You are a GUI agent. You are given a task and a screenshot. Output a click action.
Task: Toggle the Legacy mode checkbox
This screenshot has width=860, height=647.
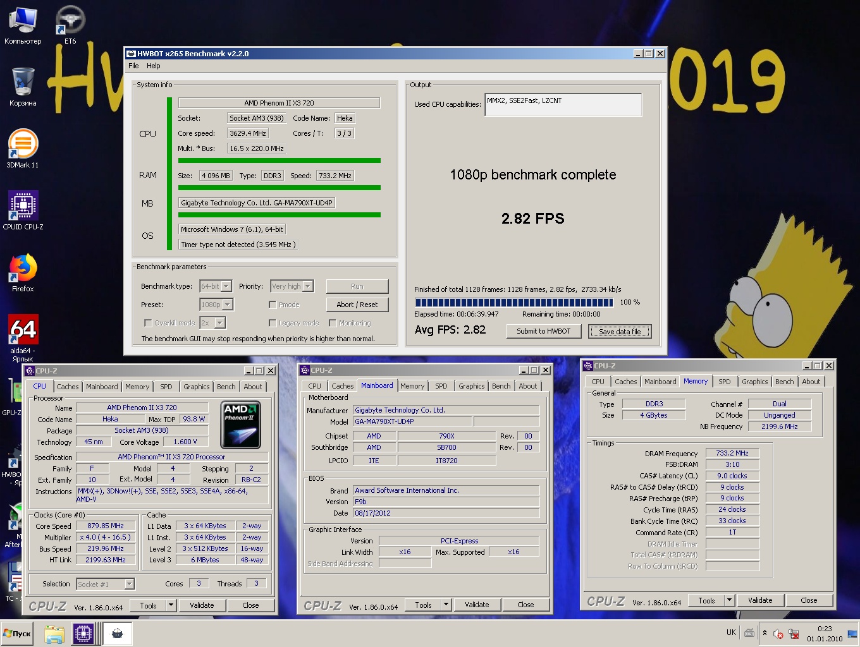[273, 323]
